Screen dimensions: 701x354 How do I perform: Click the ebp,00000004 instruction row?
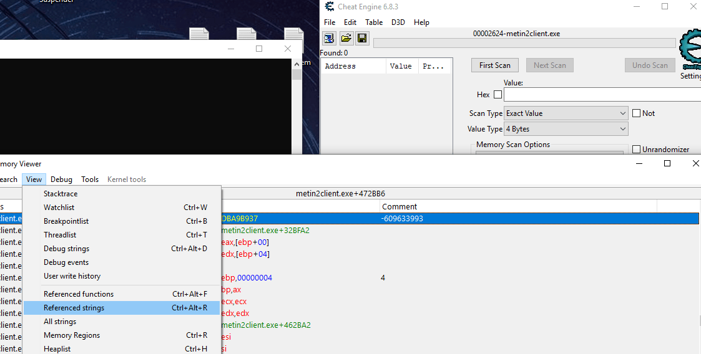pos(247,278)
